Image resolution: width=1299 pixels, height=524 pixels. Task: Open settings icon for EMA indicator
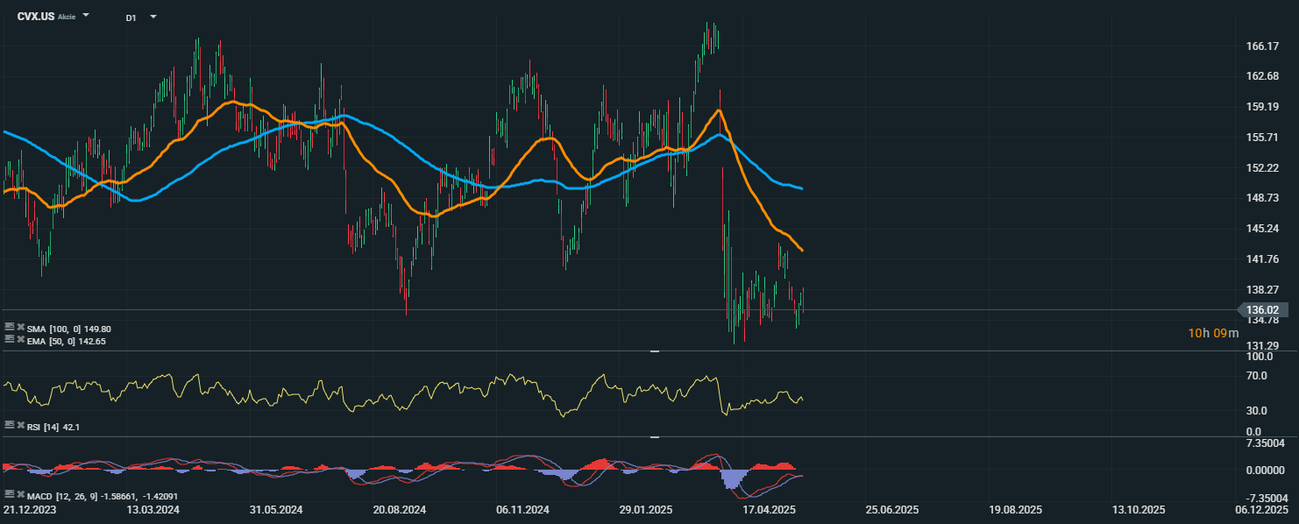click(10, 339)
